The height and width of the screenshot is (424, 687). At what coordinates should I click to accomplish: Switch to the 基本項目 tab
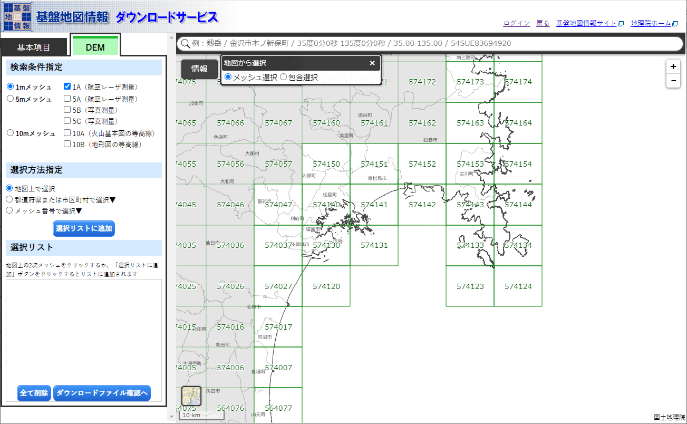(34, 46)
